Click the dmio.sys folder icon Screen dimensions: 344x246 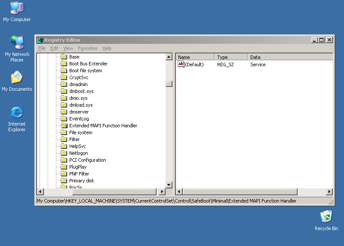click(64, 98)
